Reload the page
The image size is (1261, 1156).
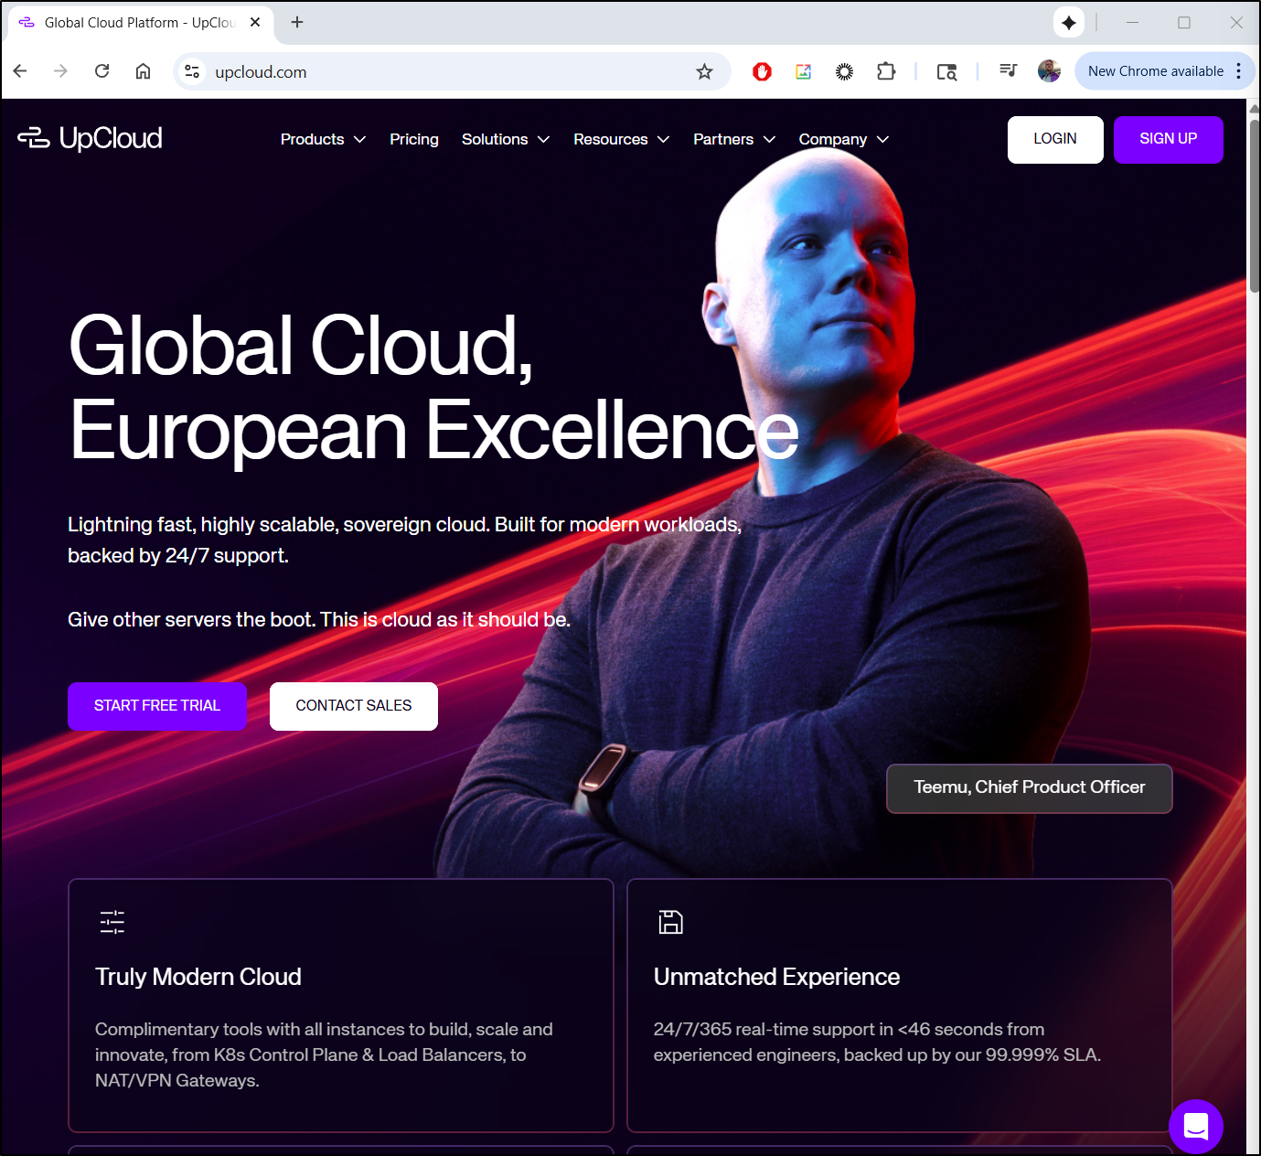coord(102,71)
